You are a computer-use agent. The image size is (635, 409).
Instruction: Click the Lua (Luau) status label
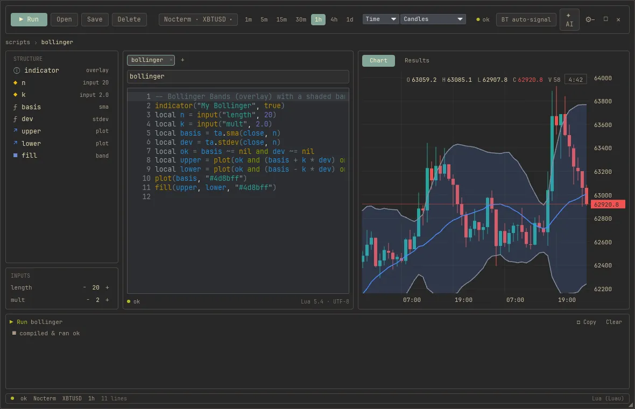click(608, 398)
